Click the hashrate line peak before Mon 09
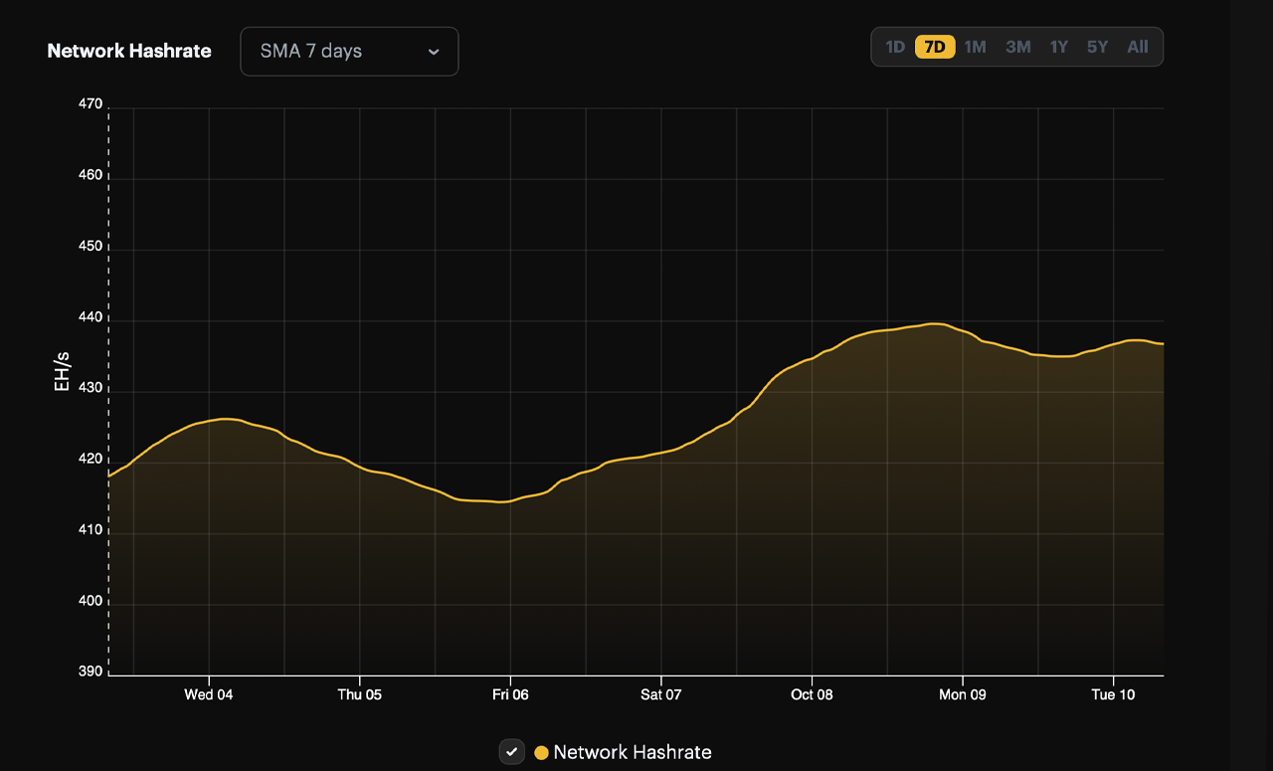Image resolution: width=1273 pixels, height=771 pixels. (x=933, y=323)
